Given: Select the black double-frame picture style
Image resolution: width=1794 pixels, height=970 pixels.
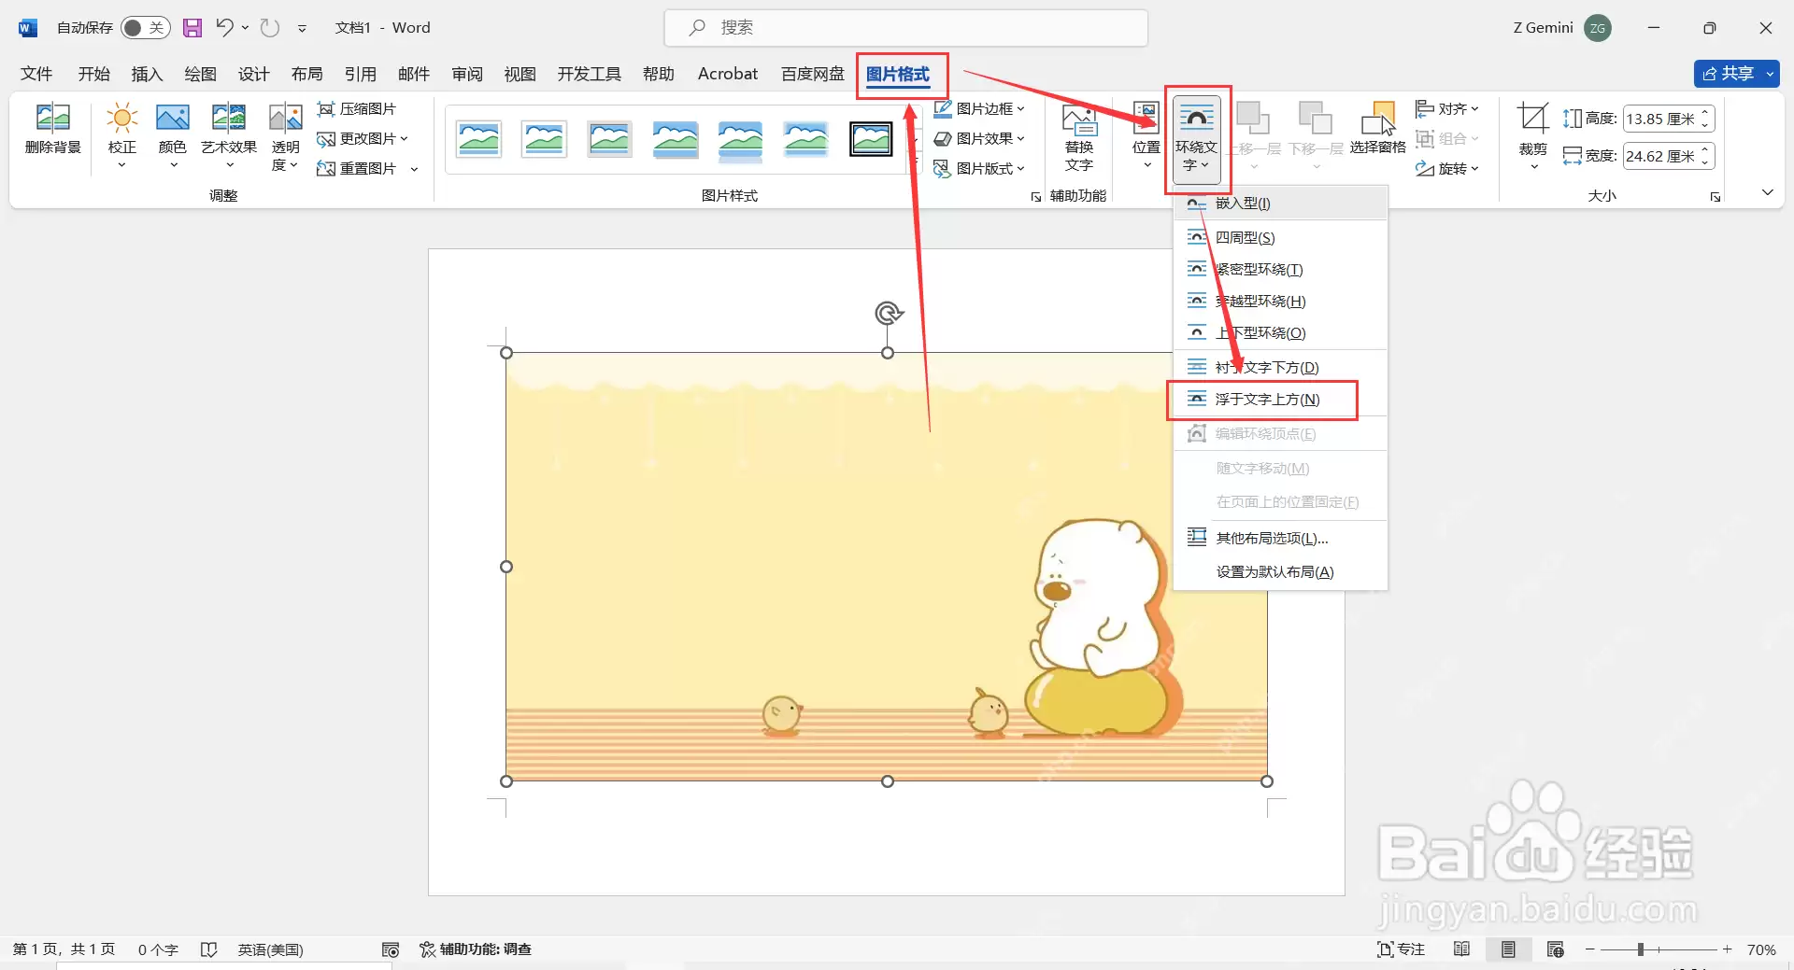Looking at the screenshot, I should (x=872, y=139).
